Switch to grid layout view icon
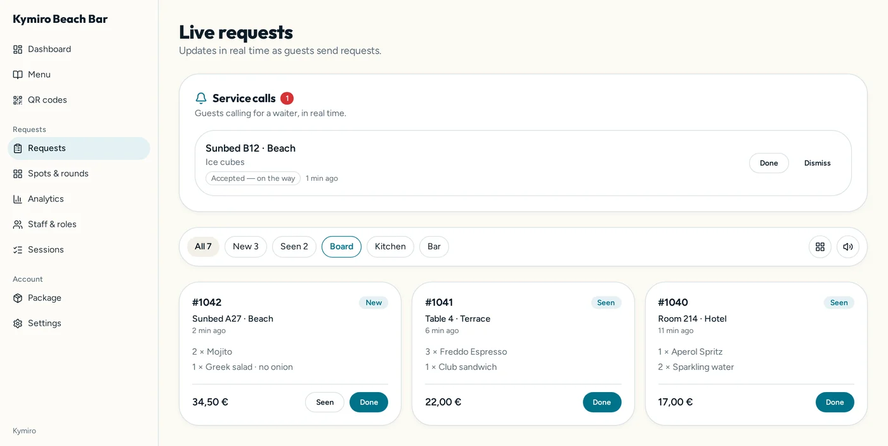The image size is (888, 446). (x=820, y=247)
